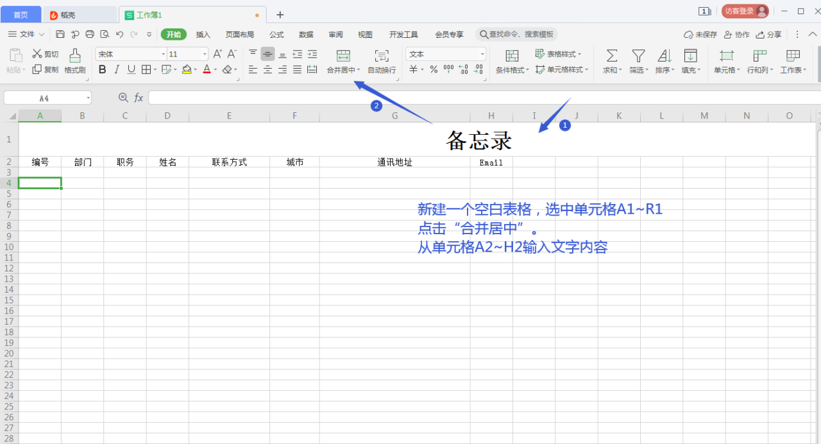
Task: Apply percent style with % icon
Action: coord(434,69)
